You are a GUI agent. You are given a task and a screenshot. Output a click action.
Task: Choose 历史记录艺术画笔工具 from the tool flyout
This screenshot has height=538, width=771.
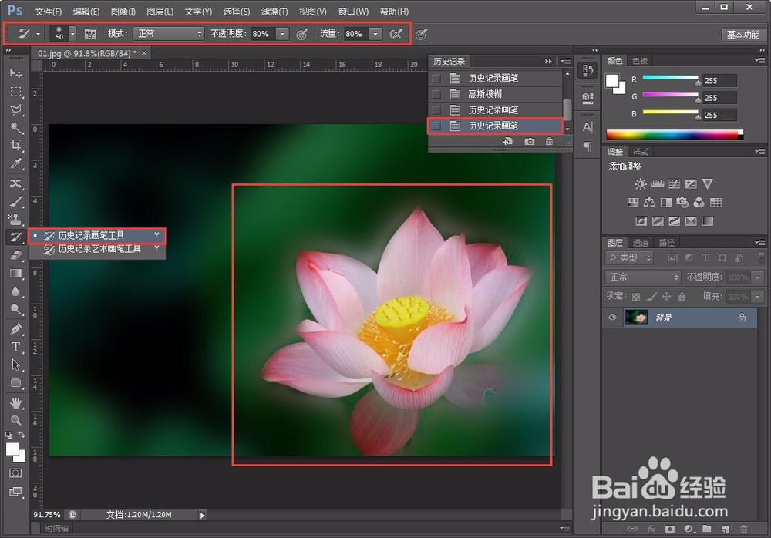[100, 249]
